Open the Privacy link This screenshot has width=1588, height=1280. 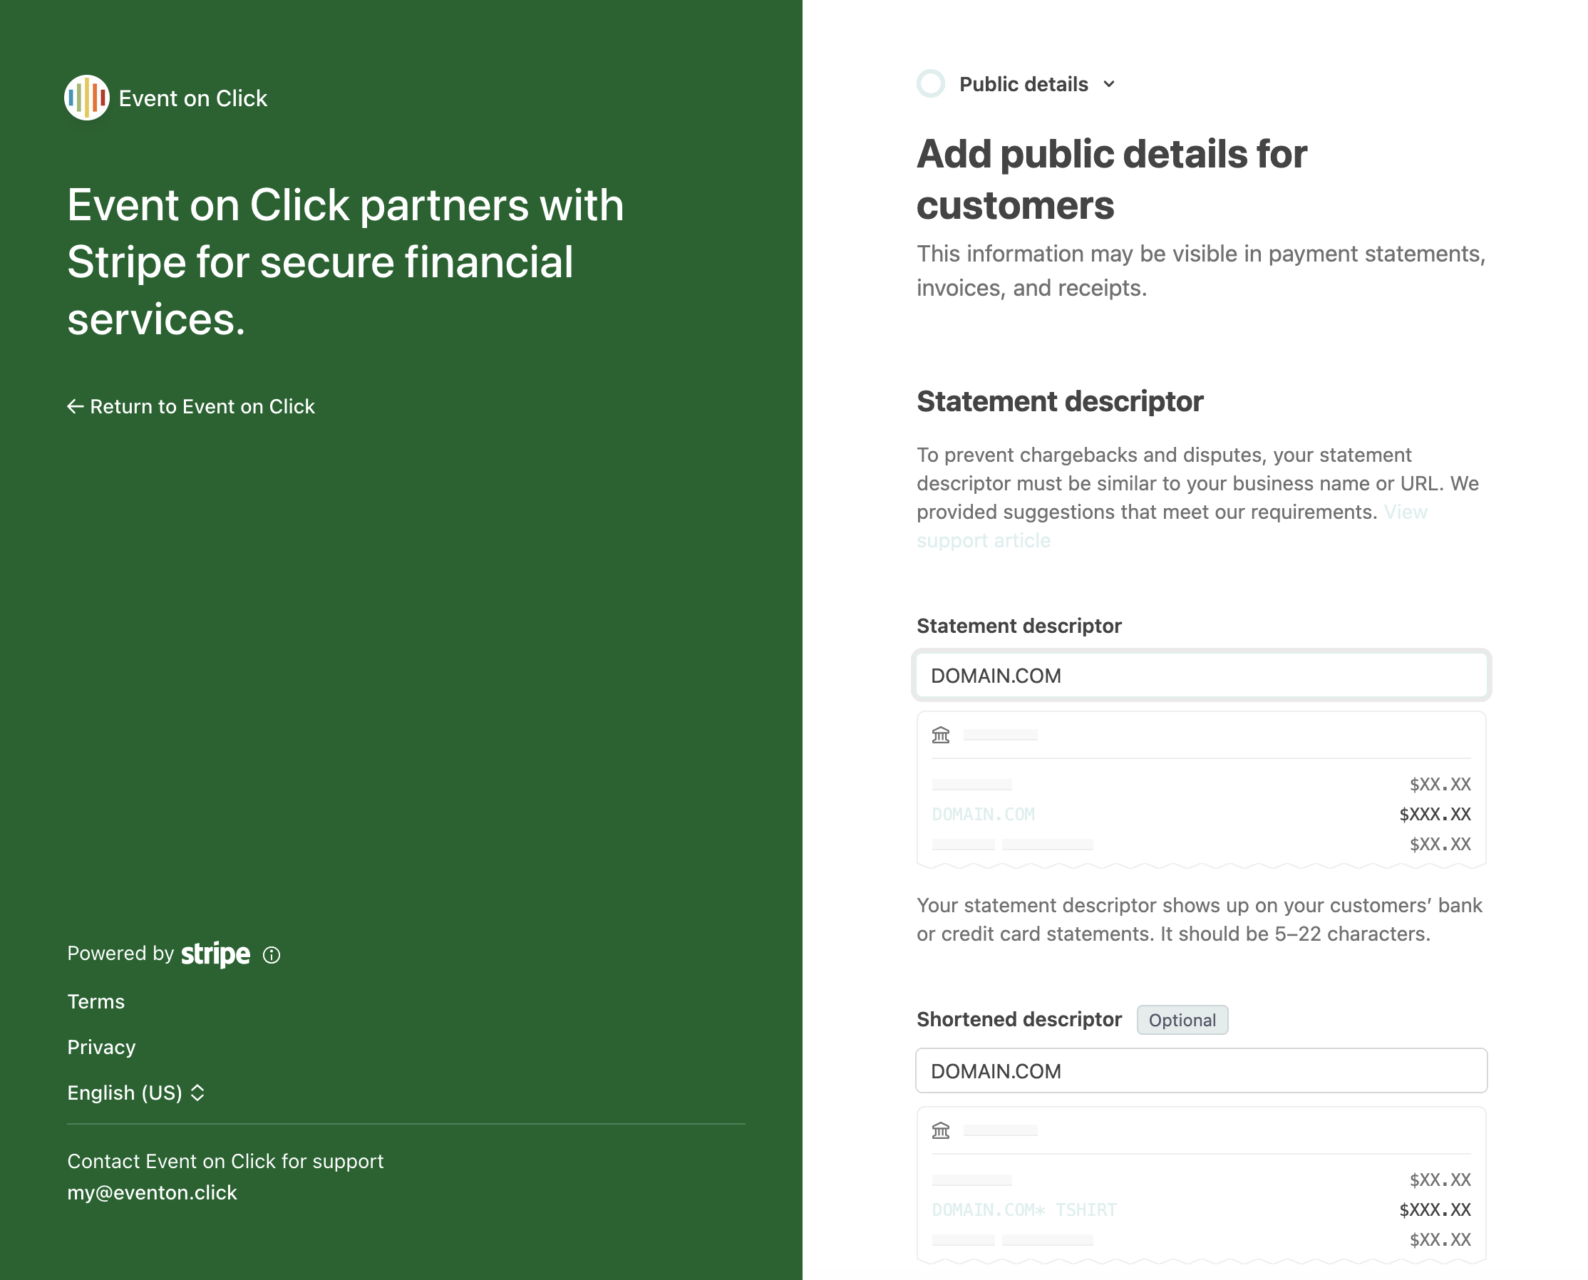click(102, 1047)
